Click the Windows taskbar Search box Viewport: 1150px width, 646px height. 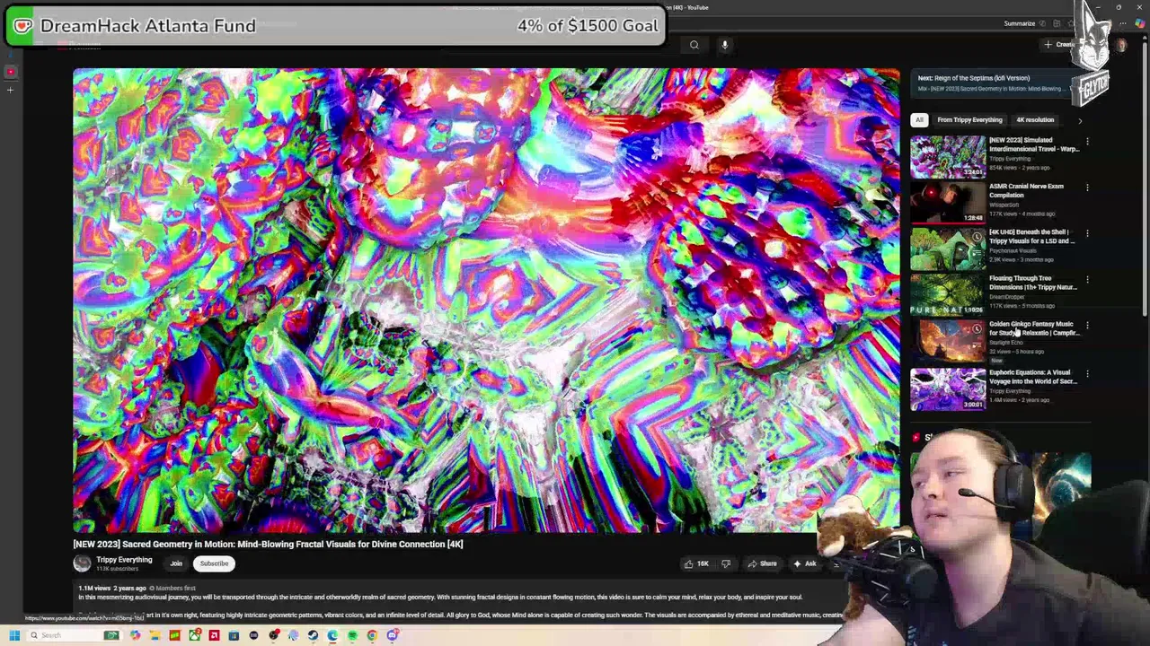tap(74, 635)
